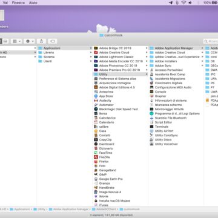Select the Calcolatrice app row
The width and height of the screenshot is (218, 218).
tap(121, 118)
